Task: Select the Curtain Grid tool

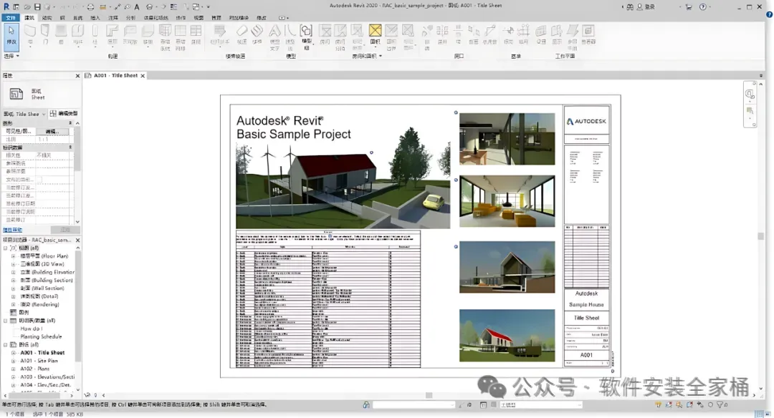Action: [x=181, y=37]
